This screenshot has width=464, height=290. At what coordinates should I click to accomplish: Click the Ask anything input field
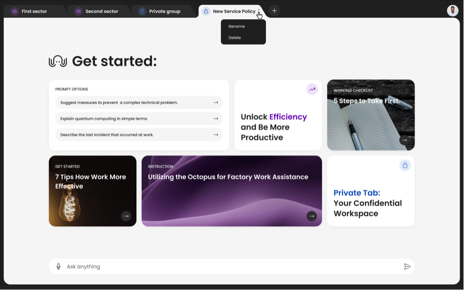click(x=229, y=267)
